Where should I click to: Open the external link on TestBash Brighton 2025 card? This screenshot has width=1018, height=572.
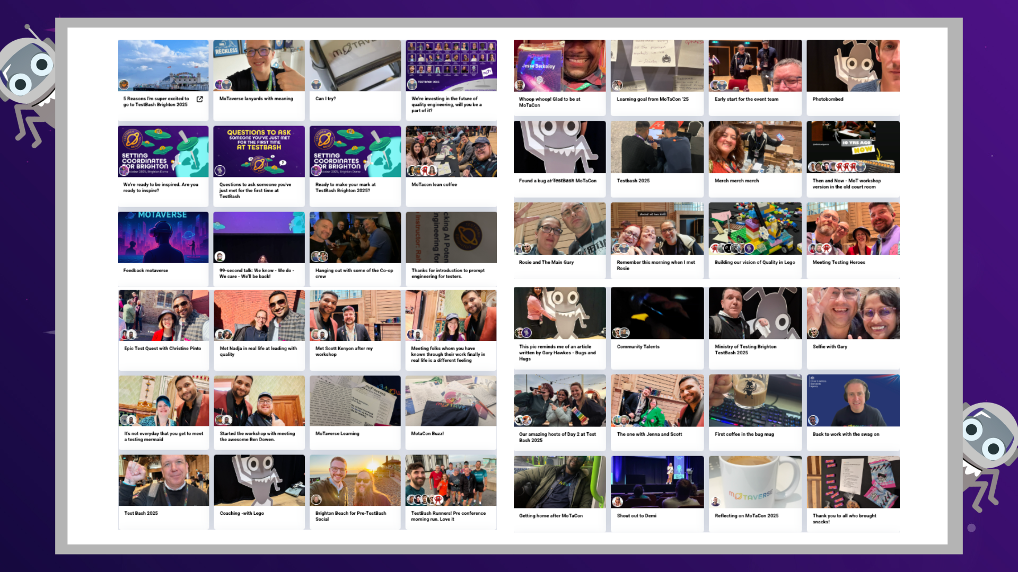[200, 99]
